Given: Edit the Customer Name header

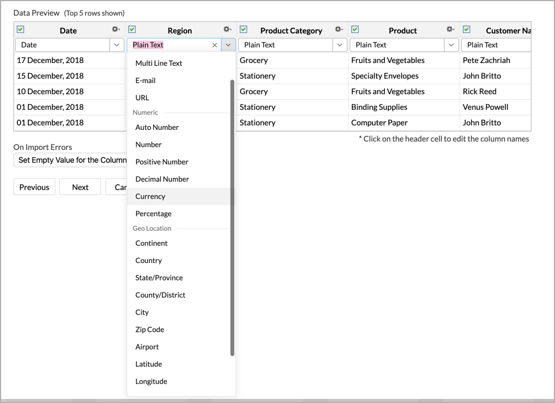Looking at the screenshot, I should pyautogui.click(x=508, y=31).
